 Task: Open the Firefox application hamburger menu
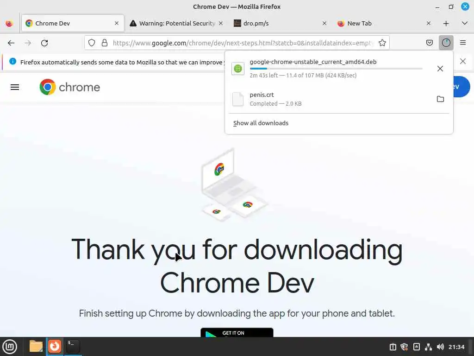coord(462,43)
